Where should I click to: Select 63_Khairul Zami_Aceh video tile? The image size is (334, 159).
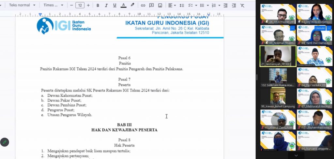point(278,120)
